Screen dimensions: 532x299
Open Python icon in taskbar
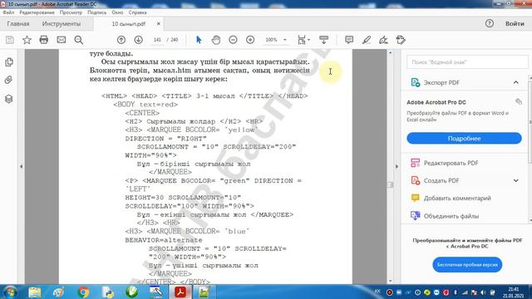[107, 292]
